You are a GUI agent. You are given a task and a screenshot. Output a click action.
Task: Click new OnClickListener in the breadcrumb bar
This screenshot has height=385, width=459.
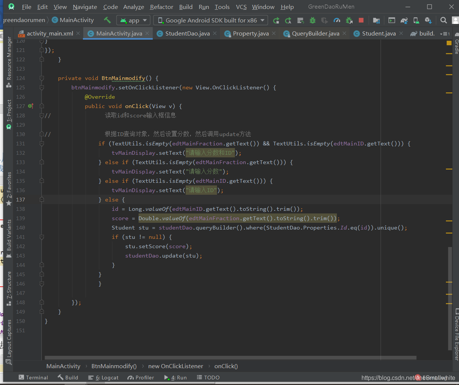(176, 366)
